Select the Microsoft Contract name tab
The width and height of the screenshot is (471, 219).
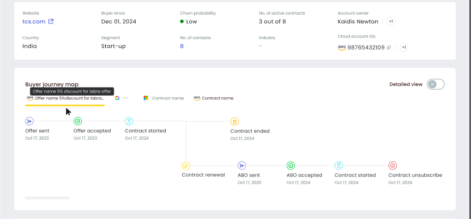coord(164,98)
